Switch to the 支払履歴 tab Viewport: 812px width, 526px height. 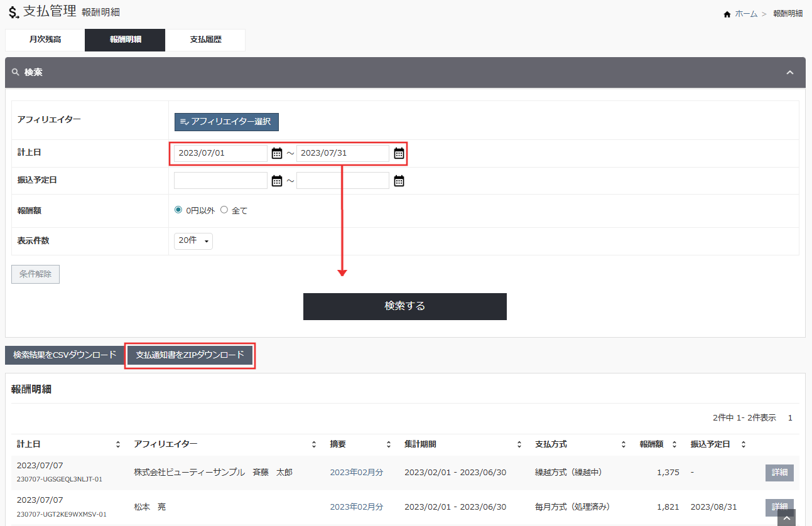click(205, 40)
